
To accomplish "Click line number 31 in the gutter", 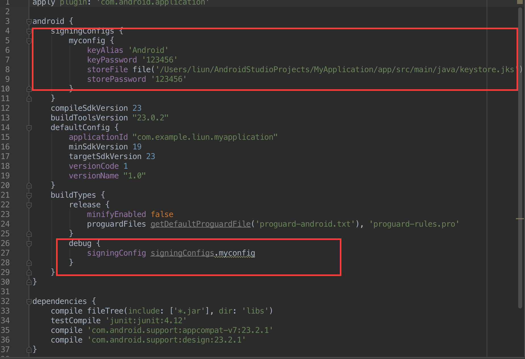I will [x=5, y=292].
